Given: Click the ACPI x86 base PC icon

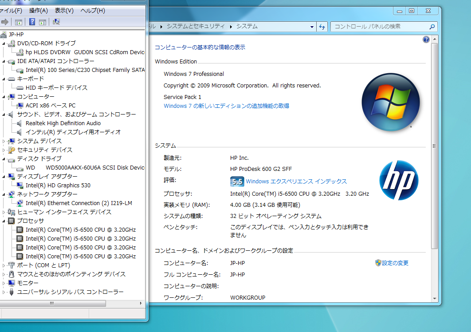Looking at the screenshot, I should [x=20, y=106].
